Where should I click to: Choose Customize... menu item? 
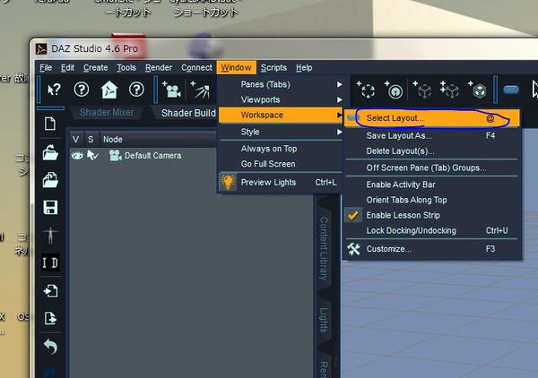click(x=433, y=249)
